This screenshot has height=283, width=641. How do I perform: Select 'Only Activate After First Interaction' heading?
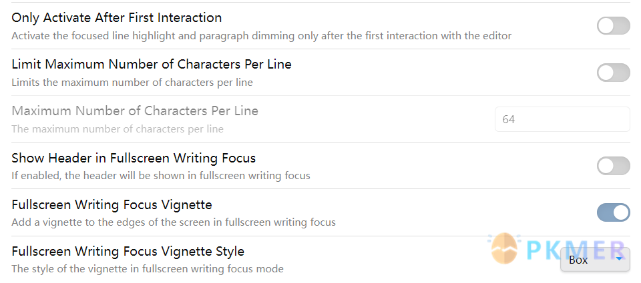point(116,17)
